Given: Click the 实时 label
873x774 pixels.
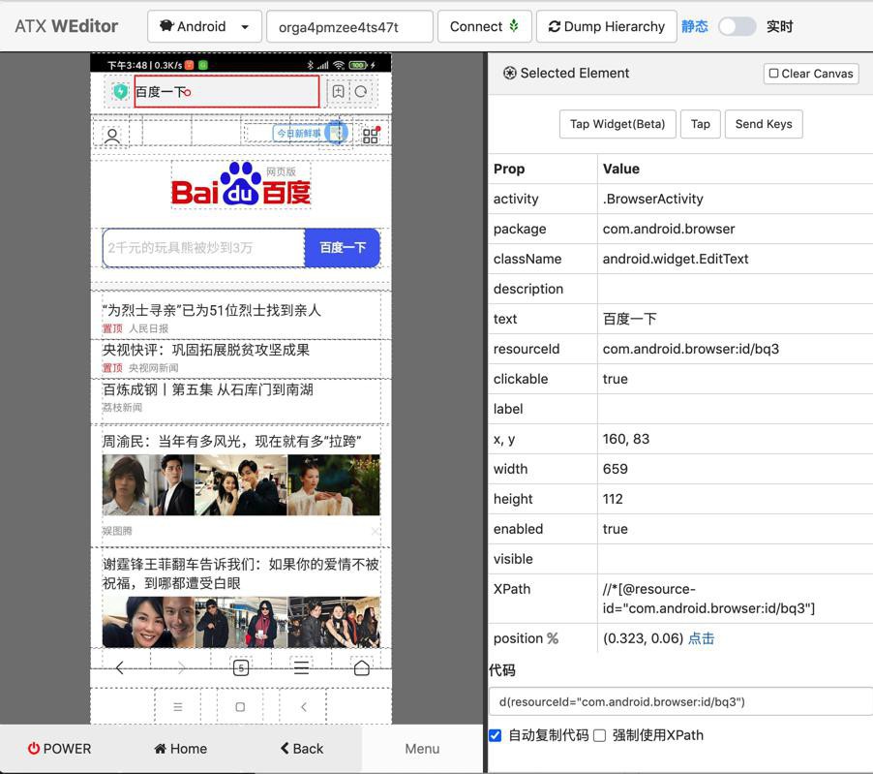Looking at the screenshot, I should coord(779,26).
